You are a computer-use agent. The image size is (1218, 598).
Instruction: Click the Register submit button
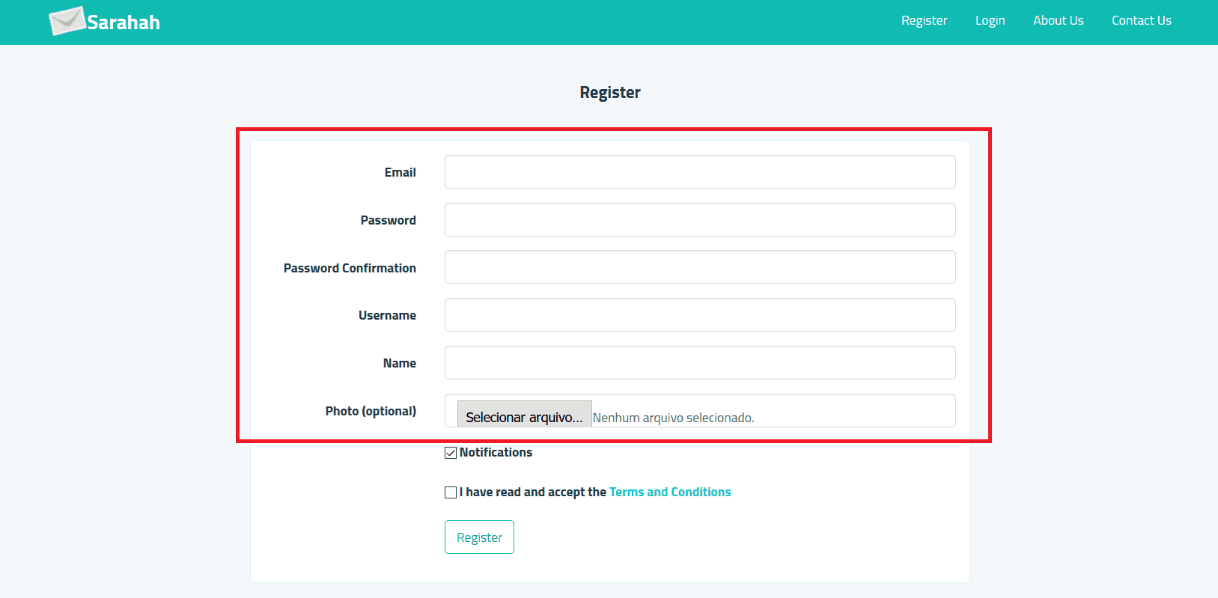point(479,537)
